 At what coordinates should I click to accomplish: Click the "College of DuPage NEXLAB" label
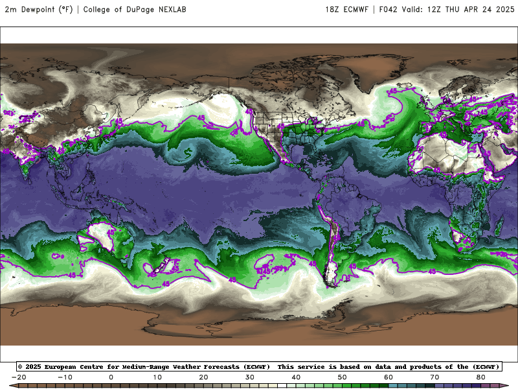pos(135,9)
